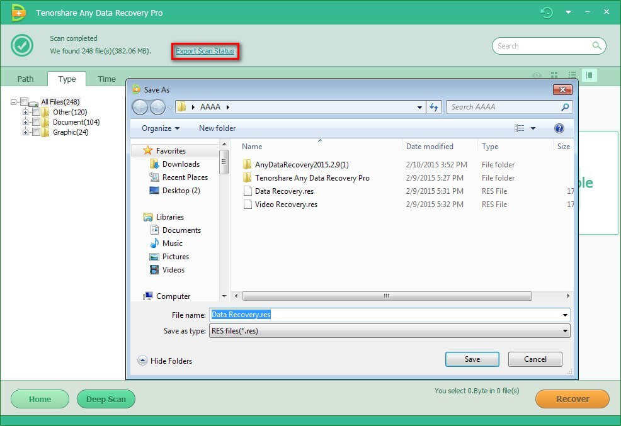The height and width of the screenshot is (426, 621).
Task: Check the All Files(248) checkbox
Action: pos(24,102)
